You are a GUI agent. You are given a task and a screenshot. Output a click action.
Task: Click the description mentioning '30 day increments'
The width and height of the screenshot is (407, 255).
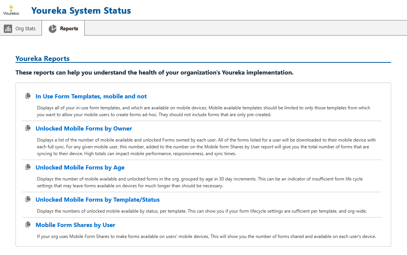pyautogui.click(x=200, y=182)
